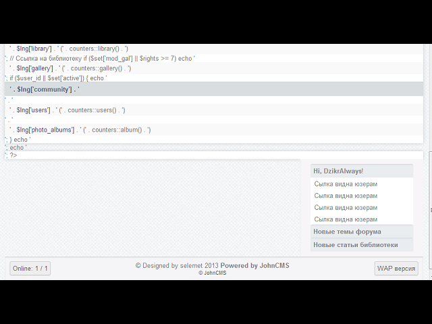The image size is (432, 324).
Task: Click 'Designed by selemet 2013' footer text
Action: (177, 265)
